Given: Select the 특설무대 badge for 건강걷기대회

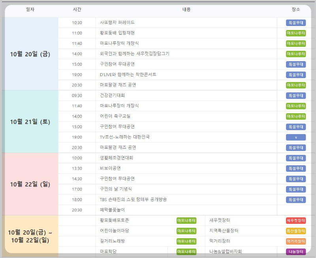Looking at the screenshot, I should (295, 95).
